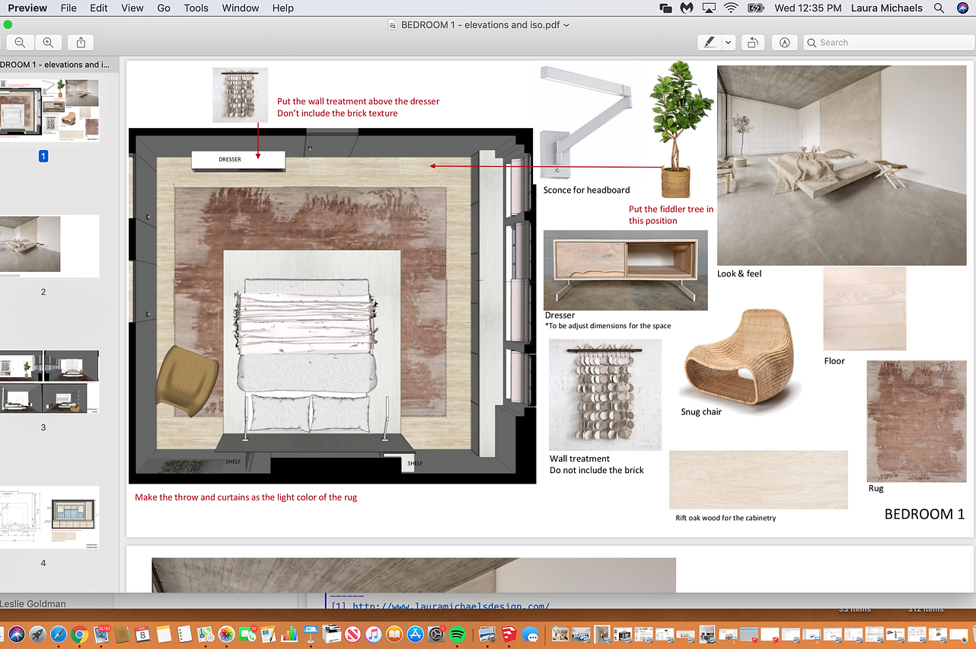This screenshot has height=649, width=976.
Task: Click in the Search field
Action: 887,43
